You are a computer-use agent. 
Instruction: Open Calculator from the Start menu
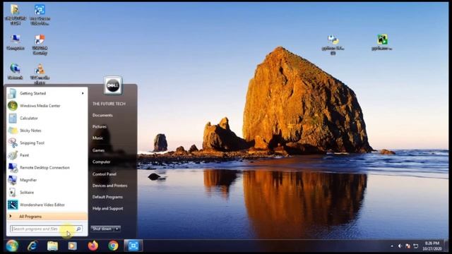point(47,118)
